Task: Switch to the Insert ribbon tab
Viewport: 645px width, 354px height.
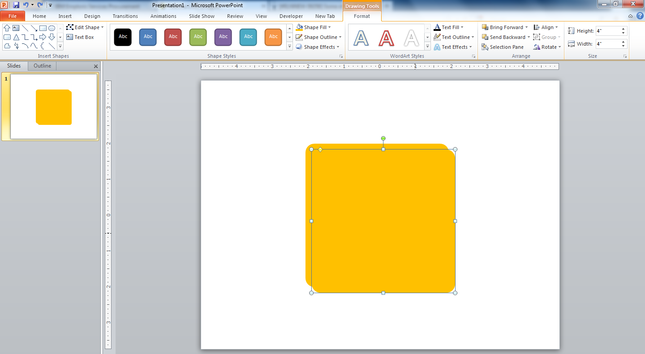Action: 65,16
